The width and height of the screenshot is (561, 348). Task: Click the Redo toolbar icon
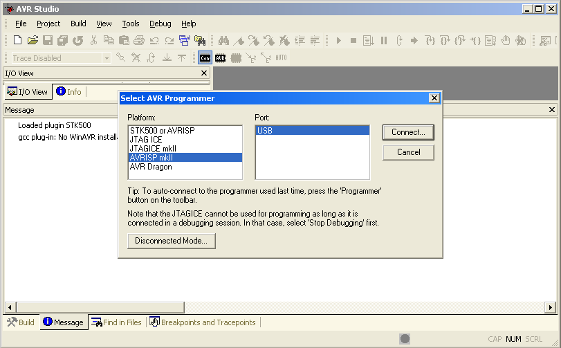point(169,40)
